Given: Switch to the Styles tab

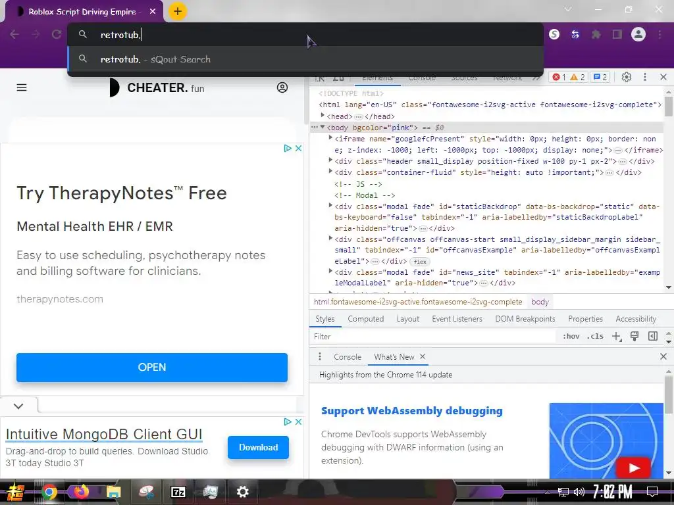Looking at the screenshot, I should [x=324, y=319].
